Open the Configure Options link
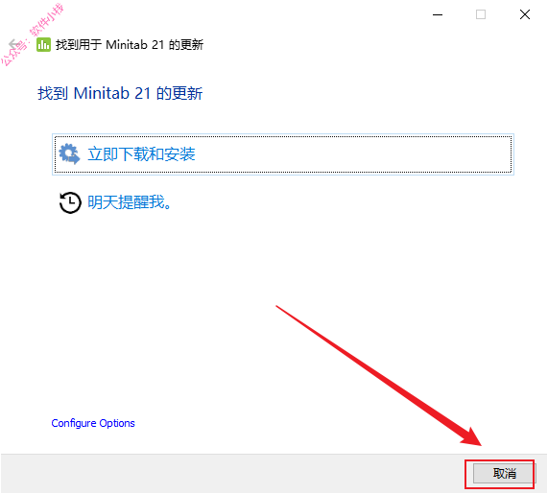 93,423
